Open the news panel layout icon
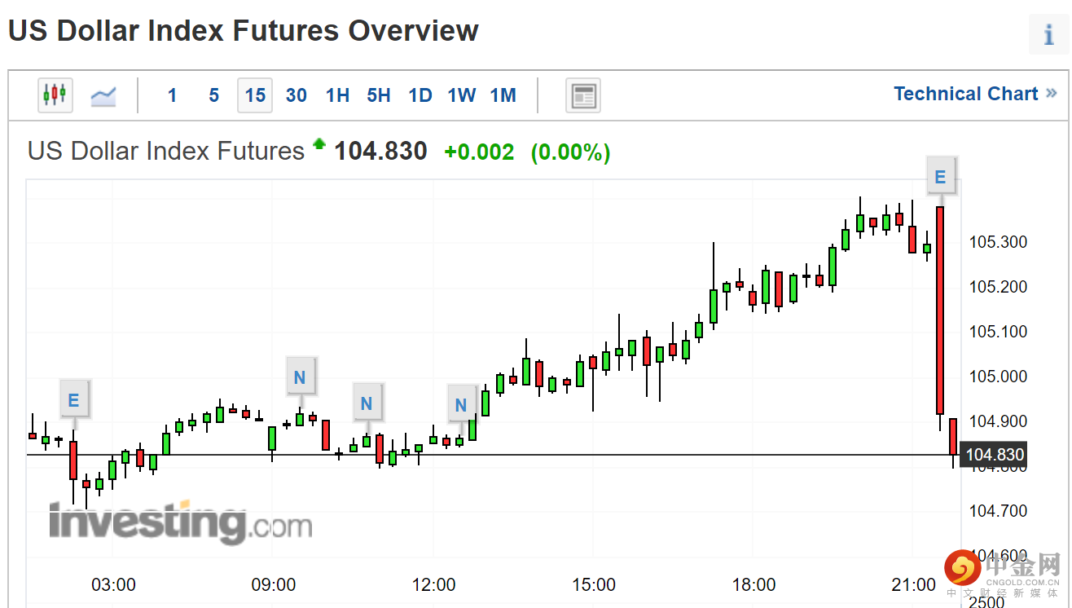The height and width of the screenshot is (608, 1072). coord(583,95)
